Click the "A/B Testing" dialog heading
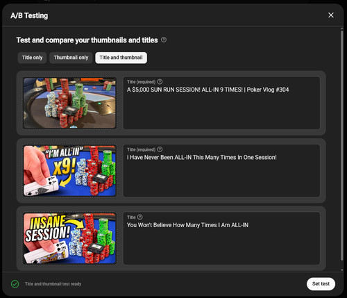 (x=29, y=15)
